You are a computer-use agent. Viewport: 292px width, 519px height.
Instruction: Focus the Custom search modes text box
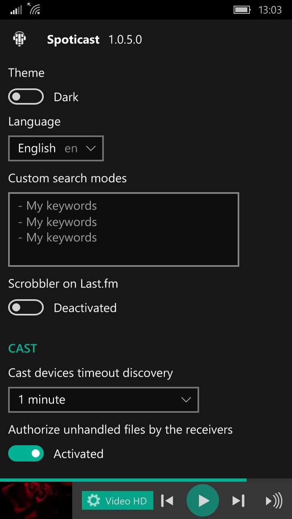124,229
